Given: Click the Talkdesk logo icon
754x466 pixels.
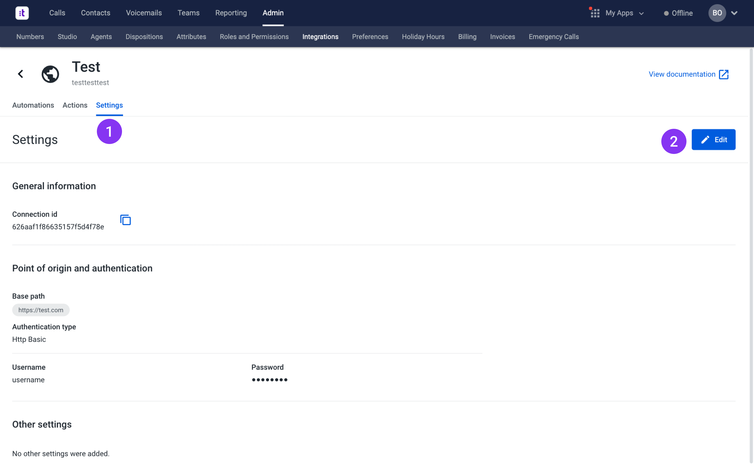Looking at the screenshot, I should pos(22,13).
